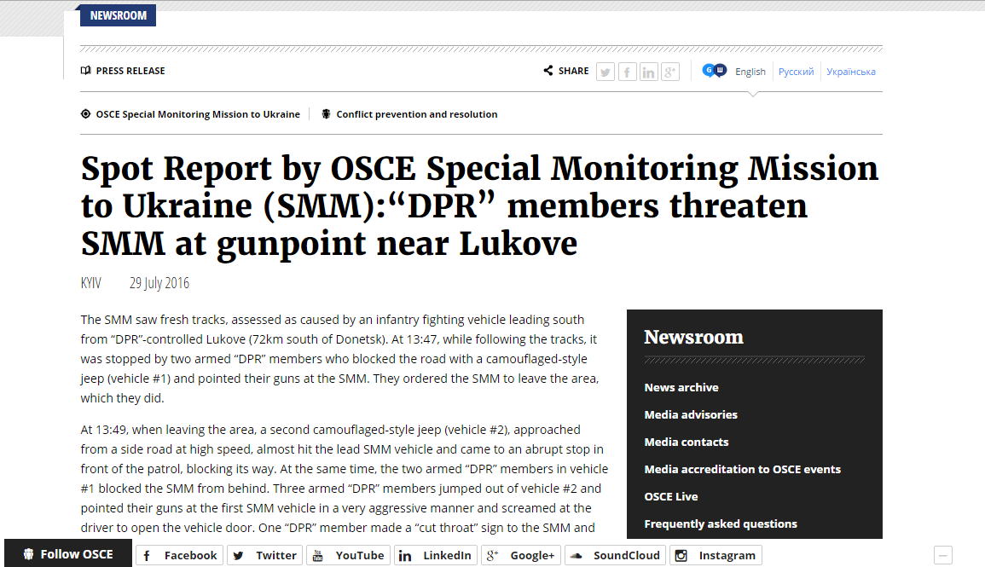Click the Instagram camera icon in the follow bar
The height and width of the screenshot is (567, 985).
pyautogui.click(x=681, y=556)
